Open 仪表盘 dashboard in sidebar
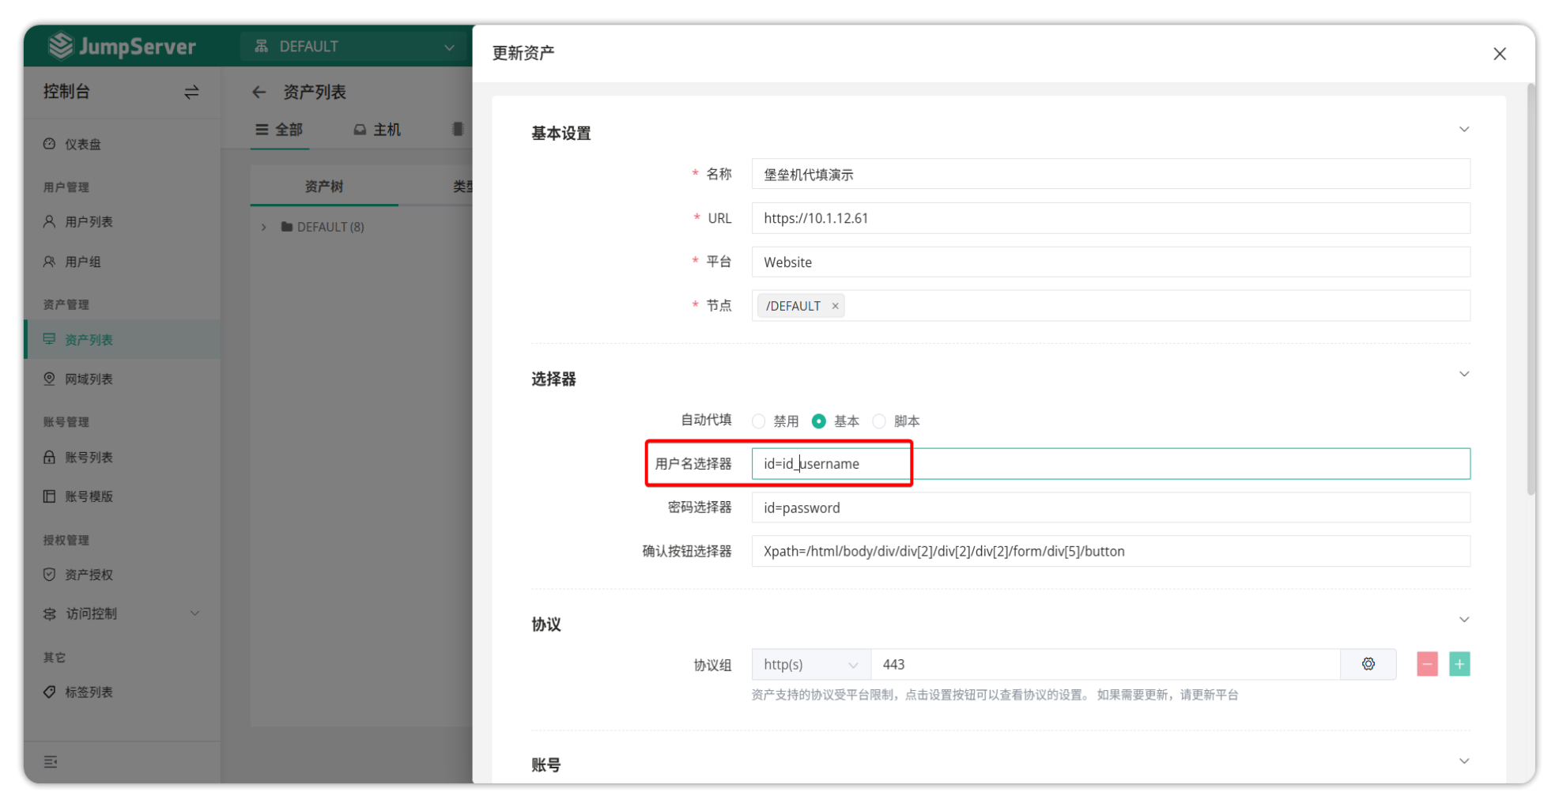This screenshot has width=1559, height=800. coord(83,144)
